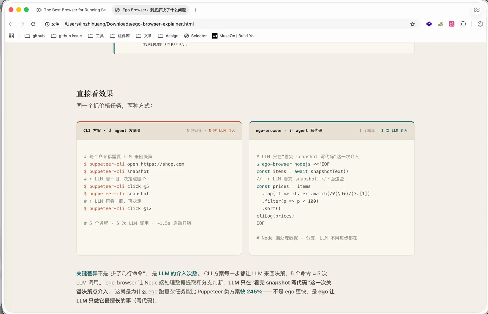This screenshot has height=314, width=488.
Task: Click the ~1.5s 启动开销 summary comment
Action: pos(137,223)
